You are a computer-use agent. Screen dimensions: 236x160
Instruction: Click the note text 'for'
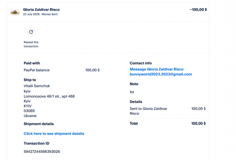click(x=132, y=92)
